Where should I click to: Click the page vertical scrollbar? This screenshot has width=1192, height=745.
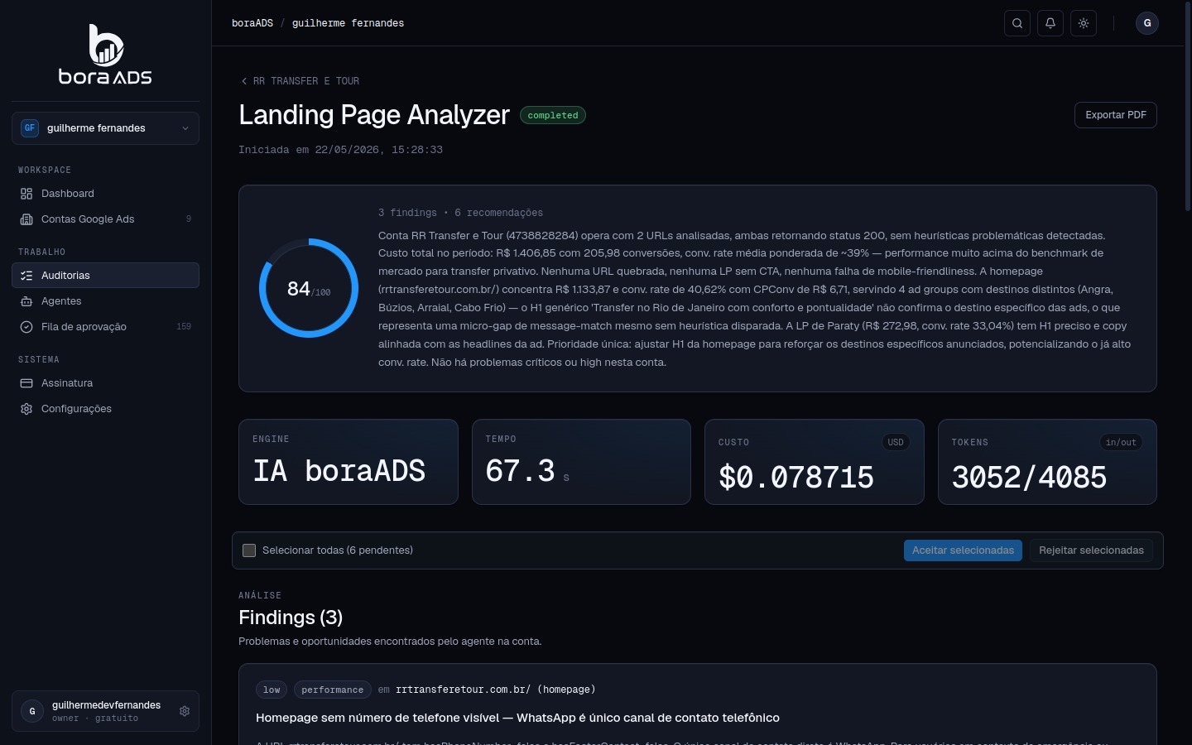tap(1188, 108)
